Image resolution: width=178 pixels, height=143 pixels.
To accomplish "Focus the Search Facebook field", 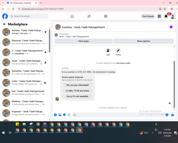I will (29, 16).
